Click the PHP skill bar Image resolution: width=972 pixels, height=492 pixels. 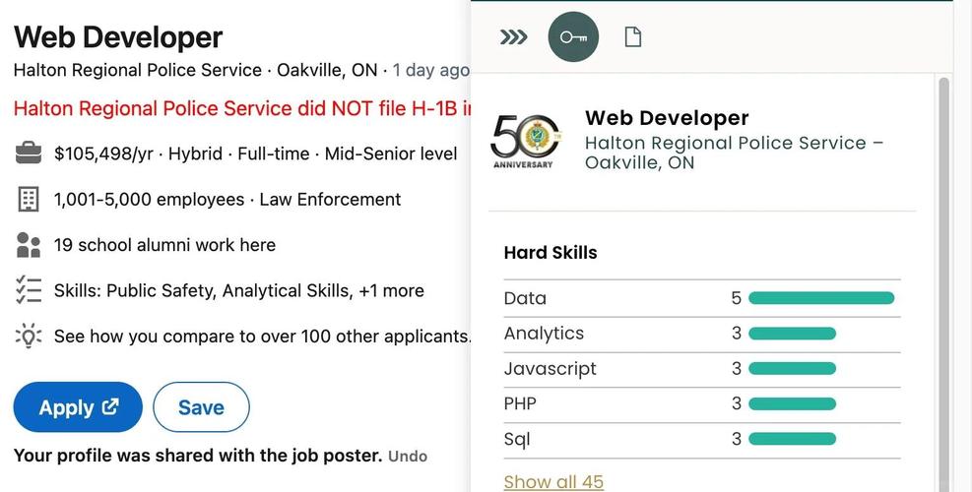click(792, 404)
